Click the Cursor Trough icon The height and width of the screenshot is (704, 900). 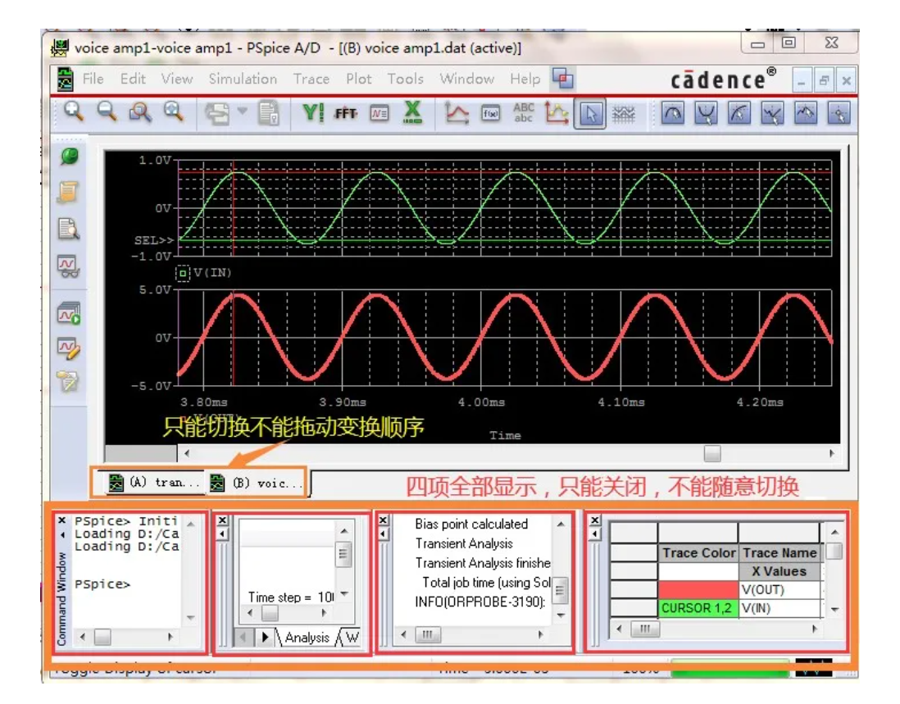(x=706, y=113)
